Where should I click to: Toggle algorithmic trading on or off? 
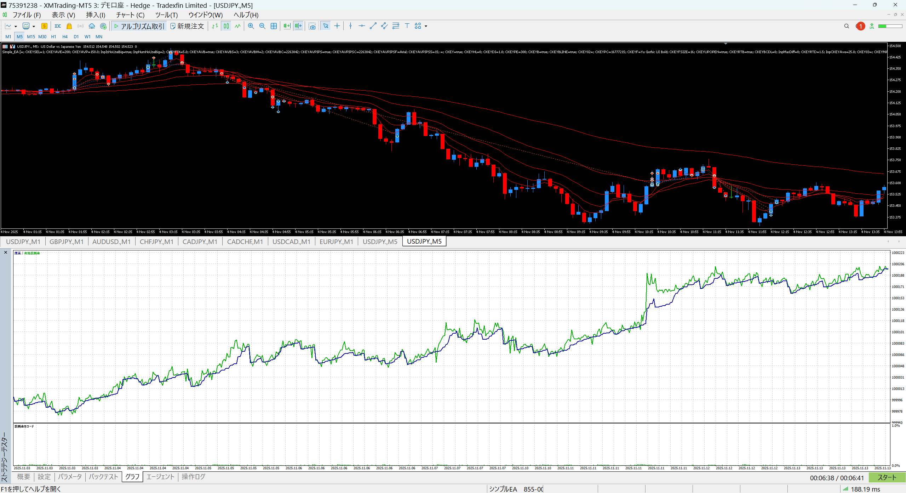139,26
